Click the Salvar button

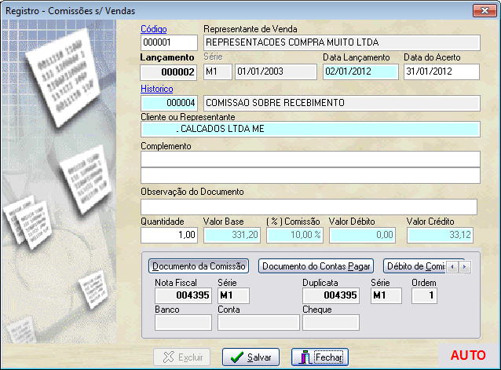pos(251,357)
